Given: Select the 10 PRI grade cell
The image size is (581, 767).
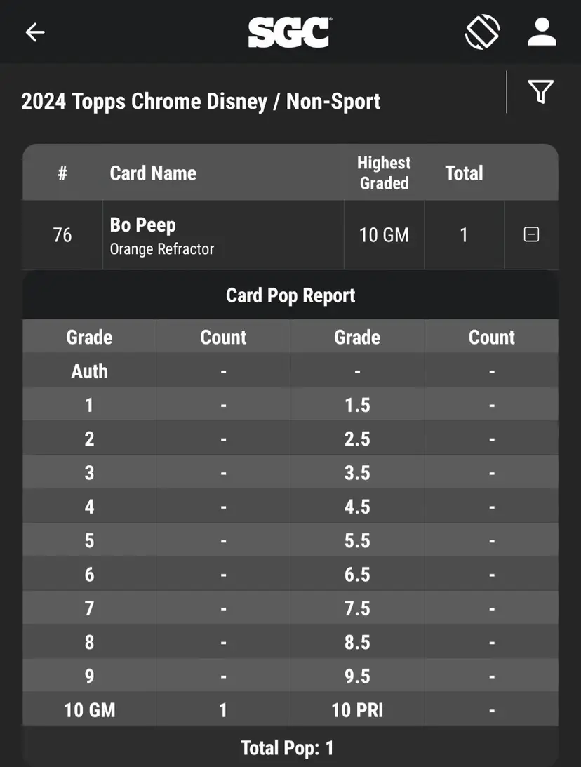Looking at the screenshot, I should (x=357, y=710).
